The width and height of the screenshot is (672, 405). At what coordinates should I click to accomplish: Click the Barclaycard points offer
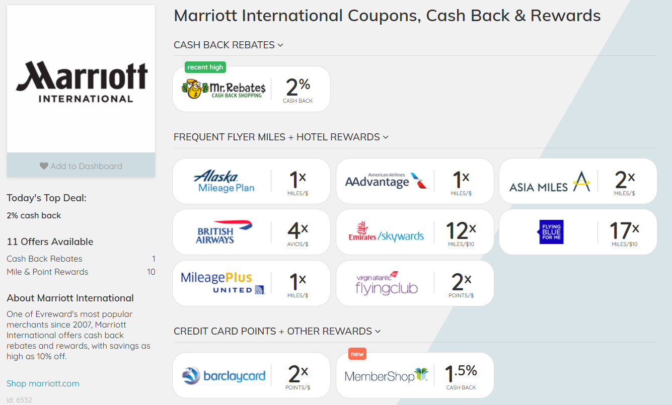coord(223,375)
